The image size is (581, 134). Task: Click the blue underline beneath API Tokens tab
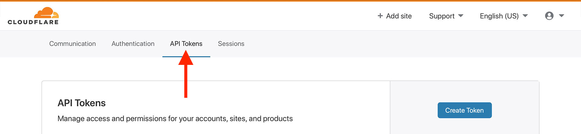tap(186, 56)
